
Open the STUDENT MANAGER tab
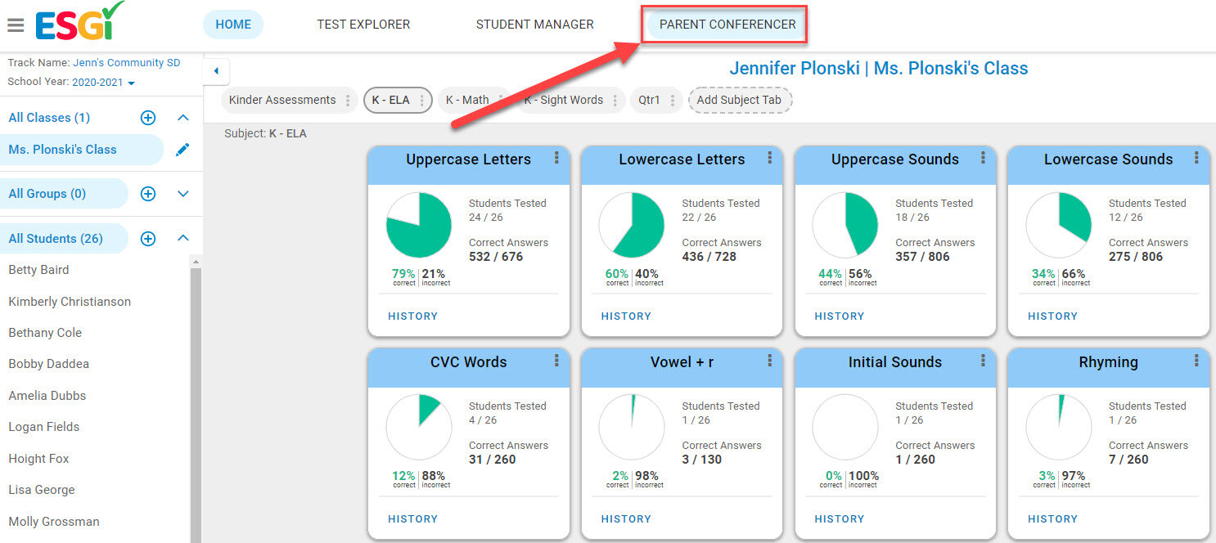click(x=535, y=25)
